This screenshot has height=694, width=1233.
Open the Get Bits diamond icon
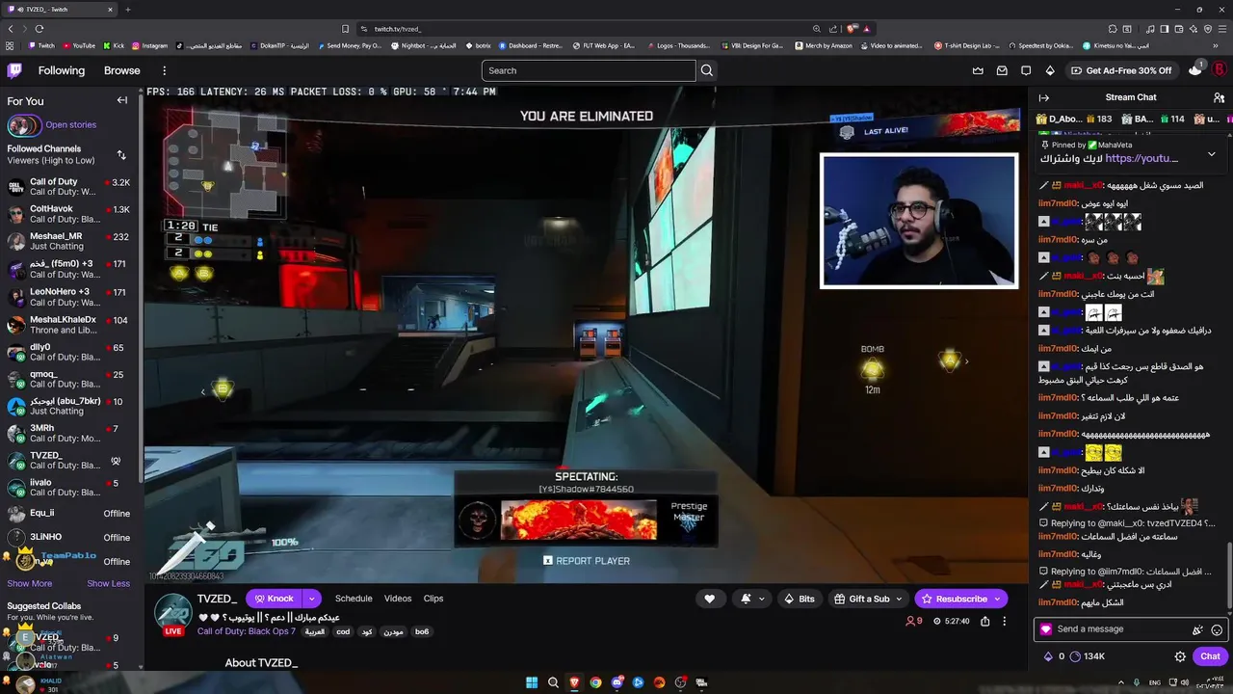pos(1050,70)
